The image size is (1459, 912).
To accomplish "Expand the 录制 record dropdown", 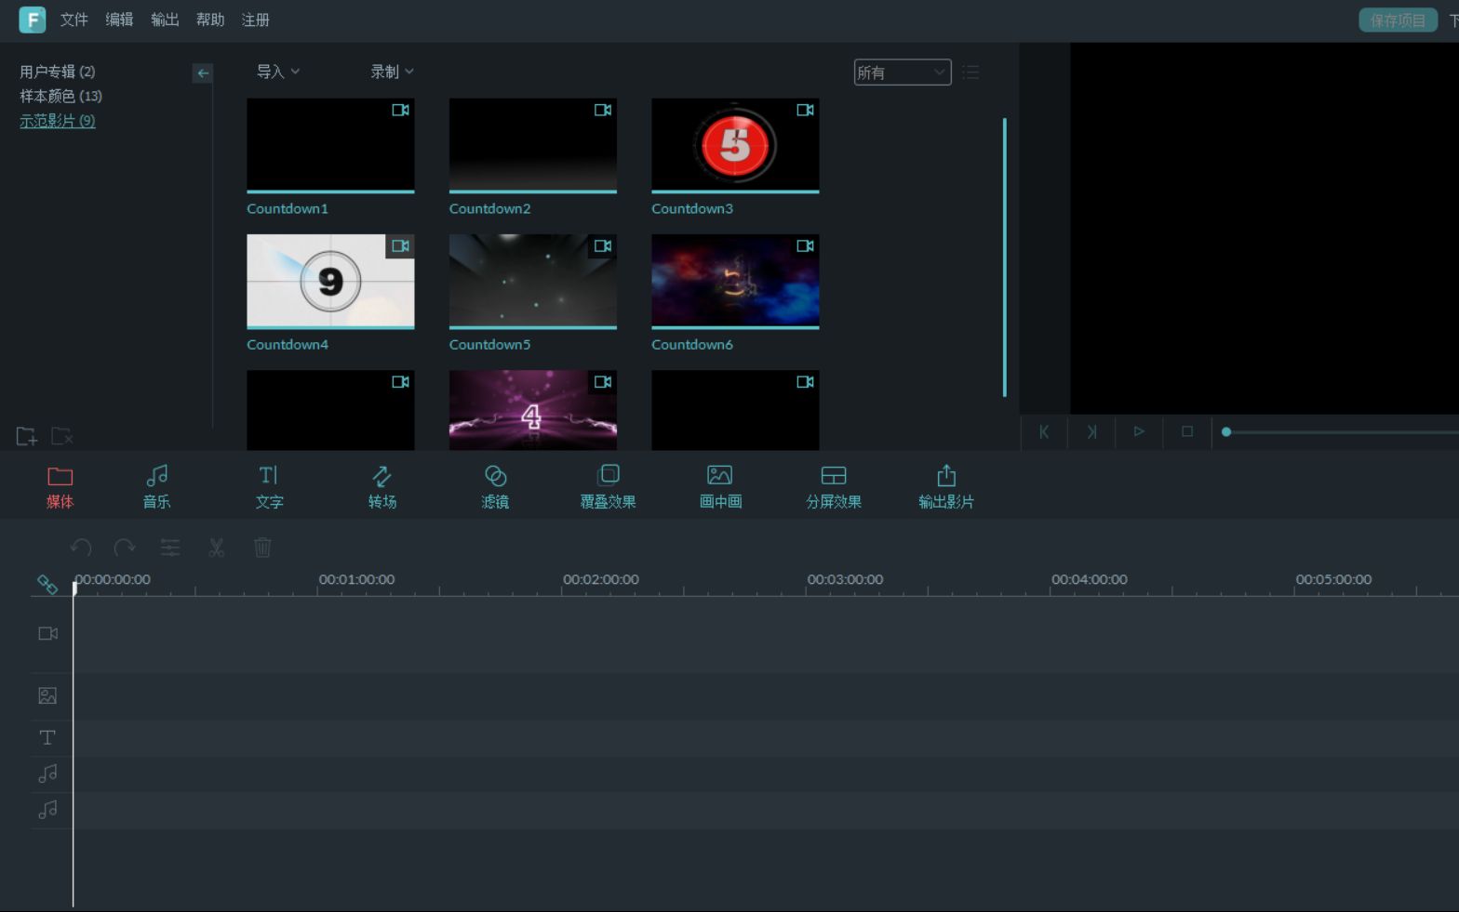I will (x=392, y=72).
